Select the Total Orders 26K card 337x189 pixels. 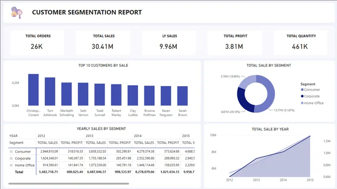click(37, 43)
